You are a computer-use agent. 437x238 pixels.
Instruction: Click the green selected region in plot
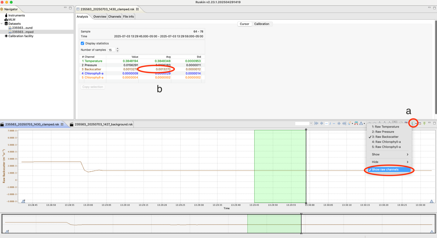(280, 166)
